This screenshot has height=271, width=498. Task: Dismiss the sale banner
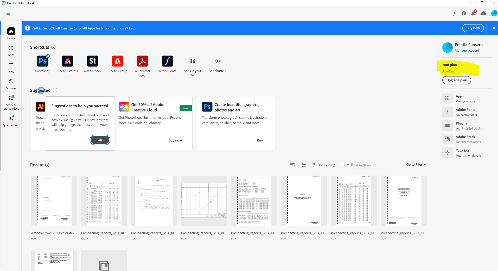coord(494,28)
